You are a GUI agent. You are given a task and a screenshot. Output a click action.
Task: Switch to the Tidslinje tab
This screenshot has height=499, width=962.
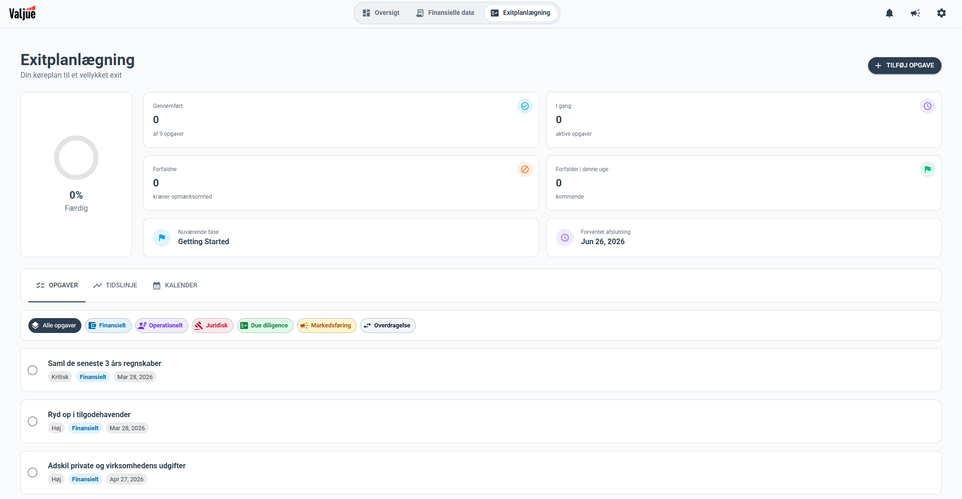click(115, 286)
